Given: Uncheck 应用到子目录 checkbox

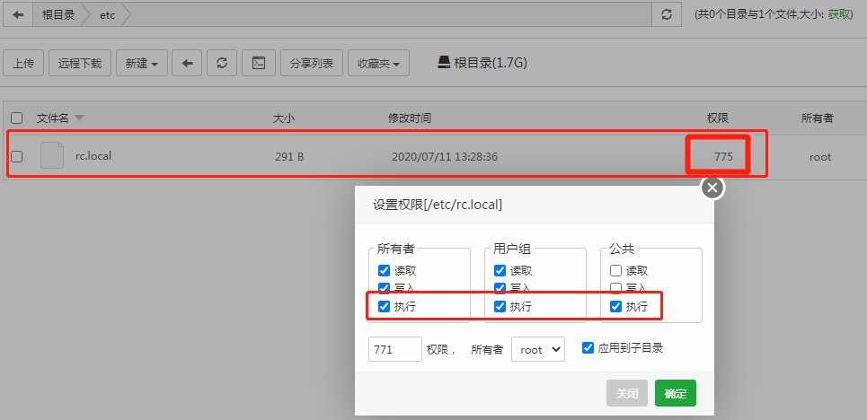Looking at the screenshot, I should (588, 348).
